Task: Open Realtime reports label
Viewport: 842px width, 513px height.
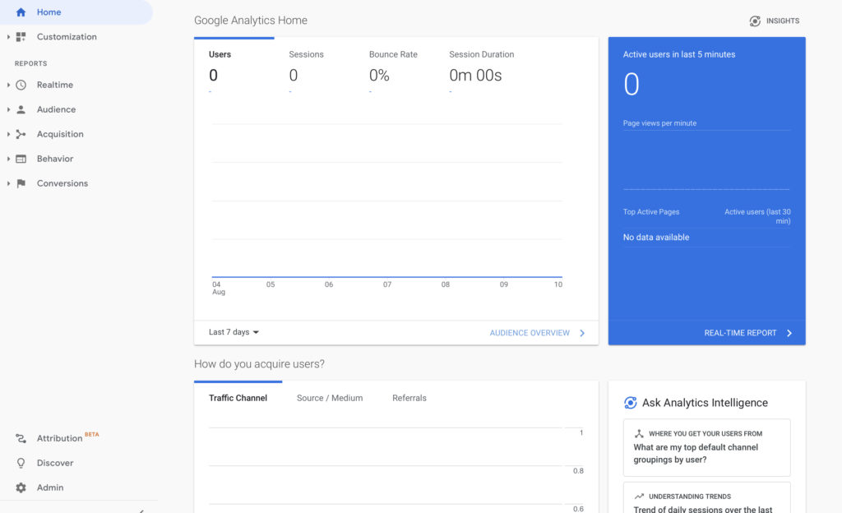Action: point(55,85)
